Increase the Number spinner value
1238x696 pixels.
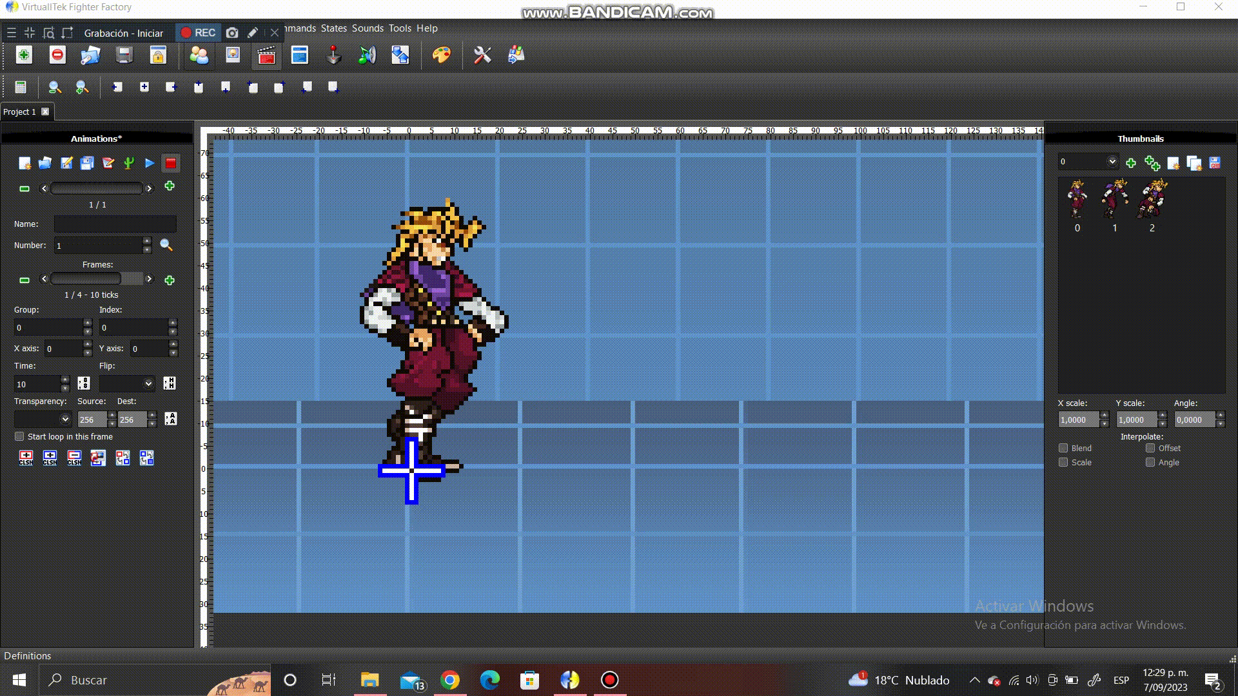tap(147, 241)
